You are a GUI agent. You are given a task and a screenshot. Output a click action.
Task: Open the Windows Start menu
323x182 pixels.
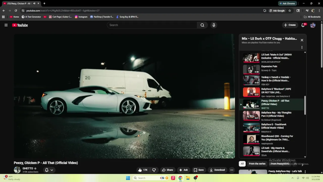coord(128,178)
